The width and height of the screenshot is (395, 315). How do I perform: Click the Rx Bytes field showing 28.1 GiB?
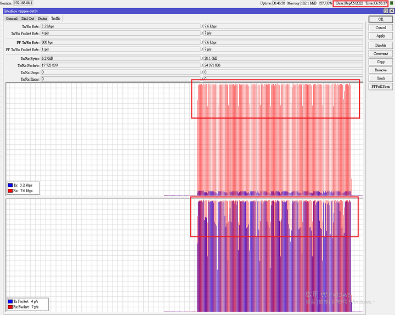pyautogui.click(x=283, y=59)
